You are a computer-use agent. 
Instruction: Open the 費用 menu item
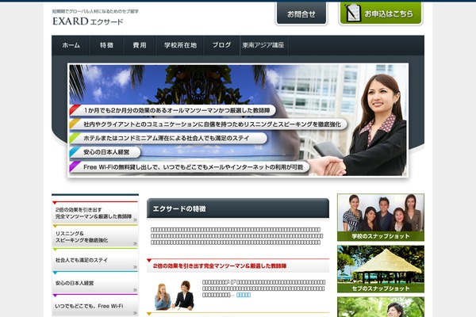click(x=140, y=45)
